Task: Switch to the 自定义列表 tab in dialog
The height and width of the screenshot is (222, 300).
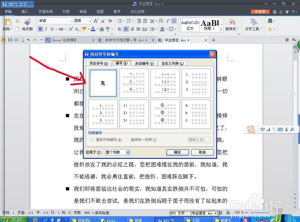Action: coord(172,63)
